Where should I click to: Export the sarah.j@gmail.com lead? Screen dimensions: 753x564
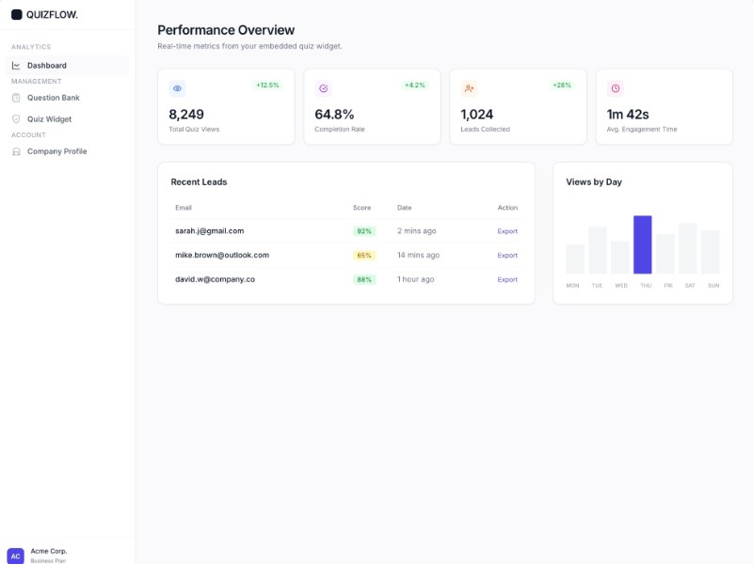[507, 231]
